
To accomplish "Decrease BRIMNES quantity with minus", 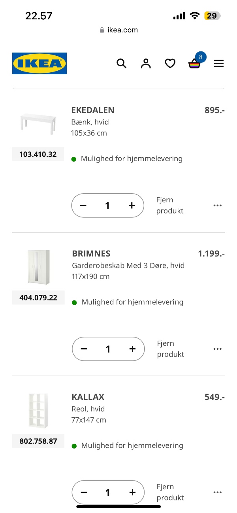I will click(84, 349).
